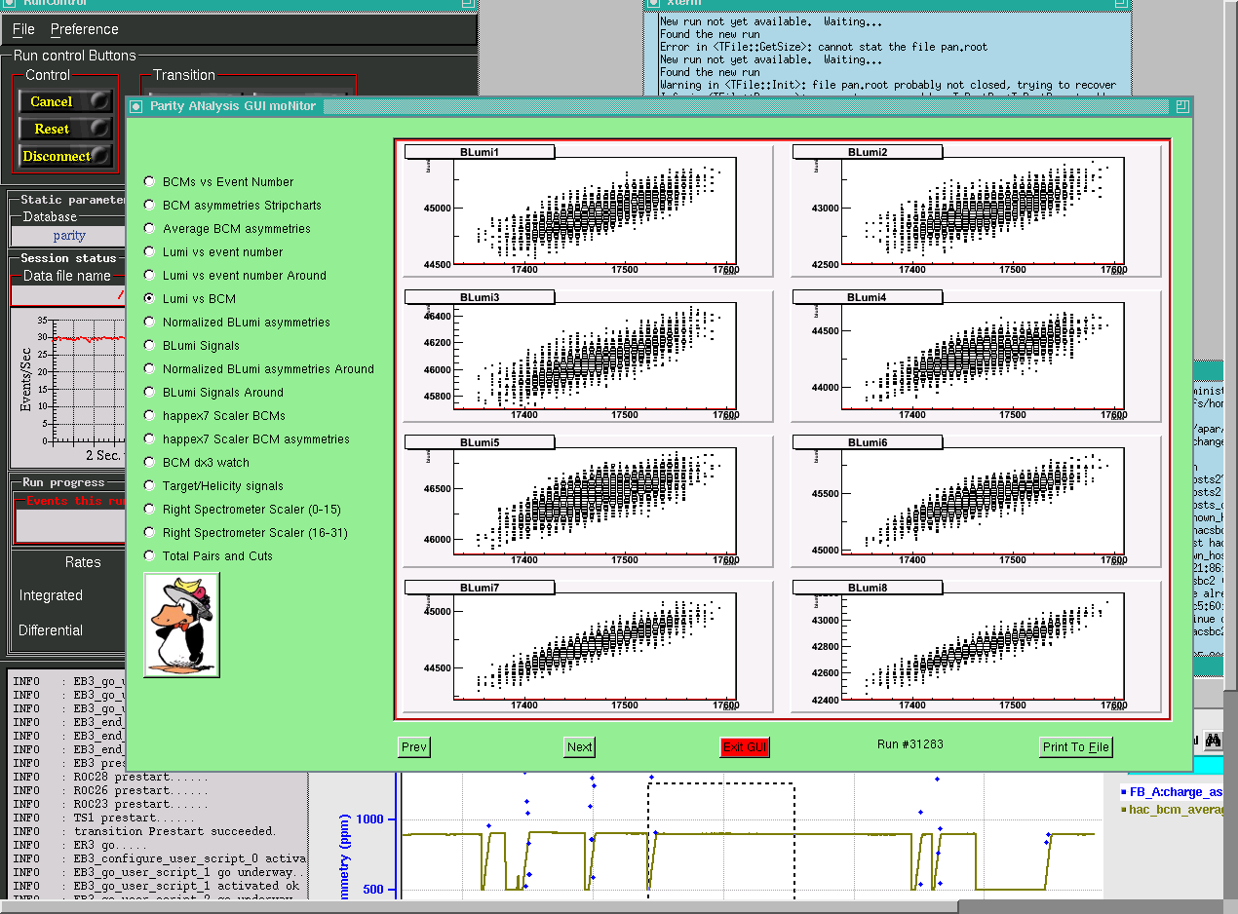Click the Parity Analysis GUI window maximize icon
This screenshot has height=914, width=1238.
[x=1182, y=105]
